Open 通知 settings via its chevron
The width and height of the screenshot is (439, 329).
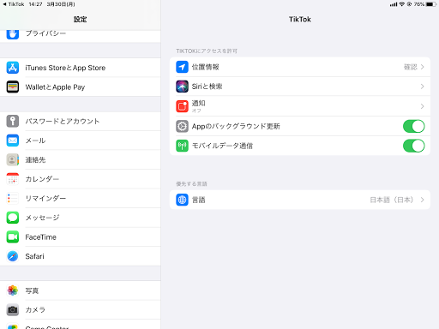click(422, 106)
